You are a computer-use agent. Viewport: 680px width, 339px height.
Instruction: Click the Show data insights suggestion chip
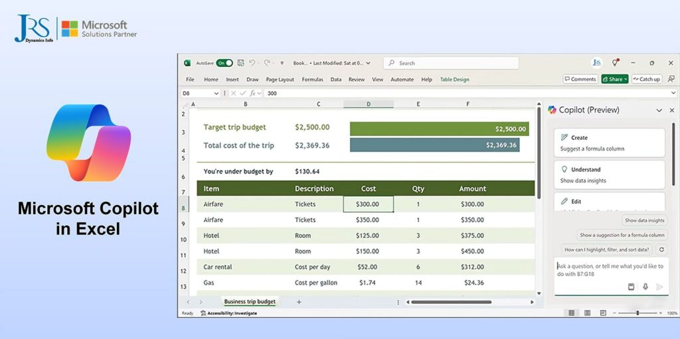[x=644, y=220]
